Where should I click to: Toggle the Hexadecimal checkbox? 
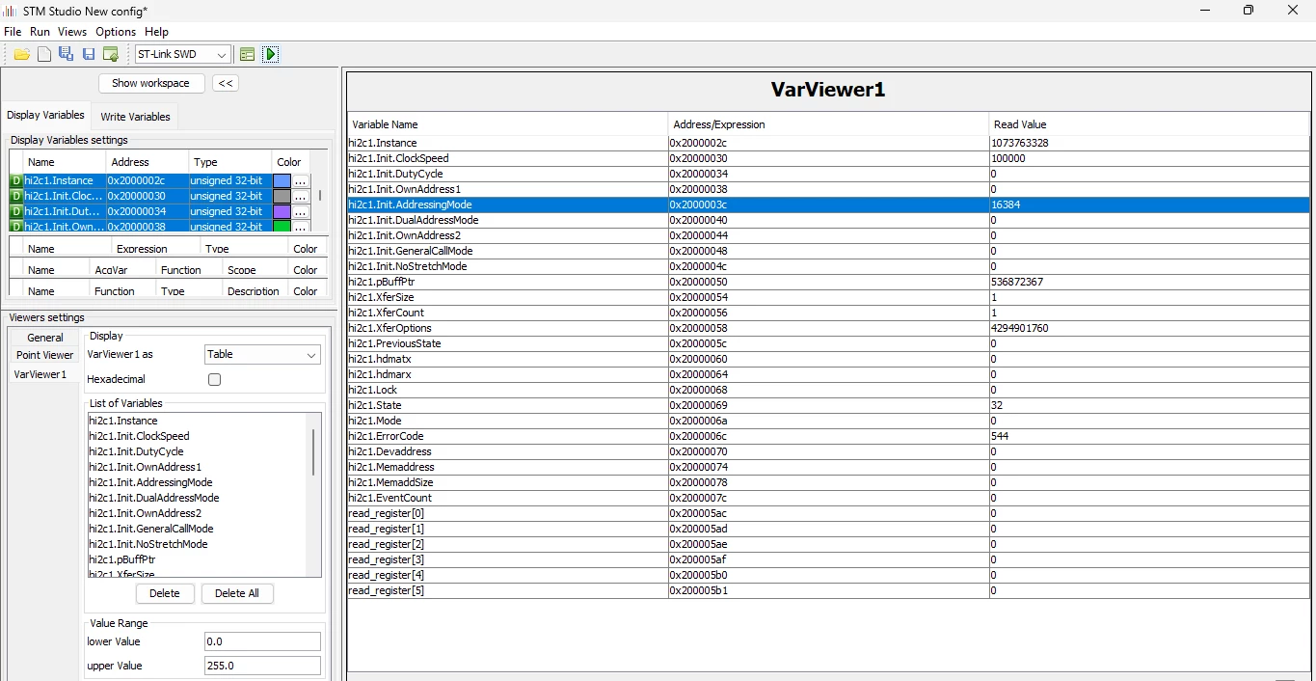214,380
